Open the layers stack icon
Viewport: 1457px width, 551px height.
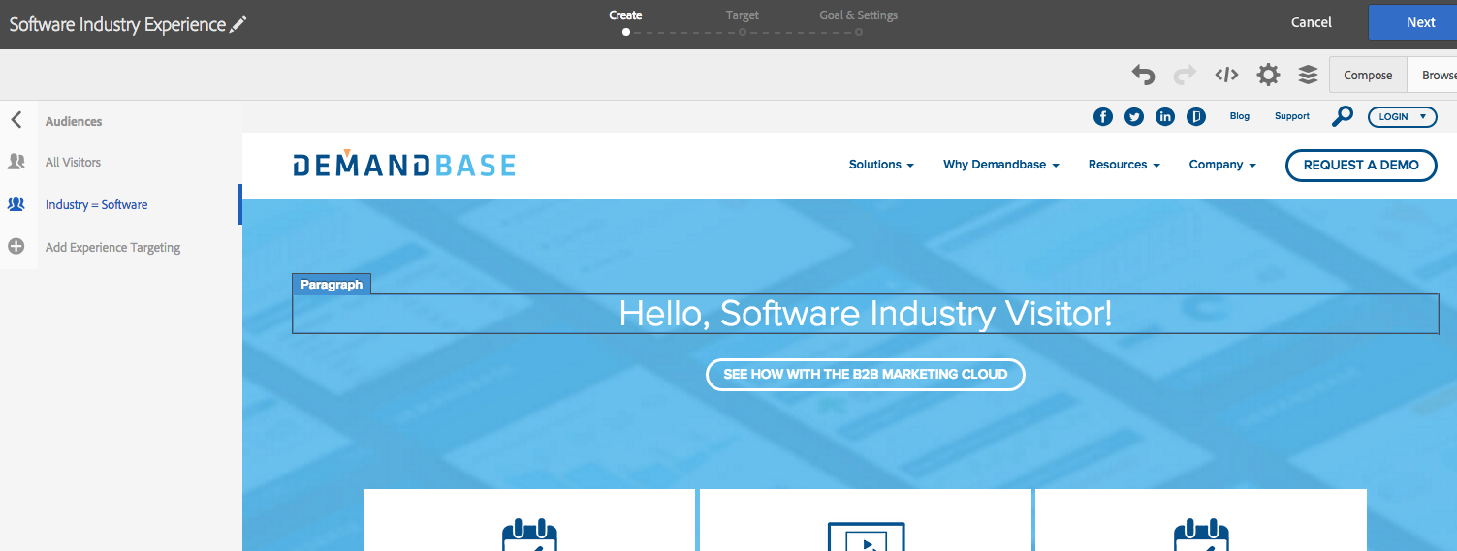pyautogui.click(x=1308, y=75)
